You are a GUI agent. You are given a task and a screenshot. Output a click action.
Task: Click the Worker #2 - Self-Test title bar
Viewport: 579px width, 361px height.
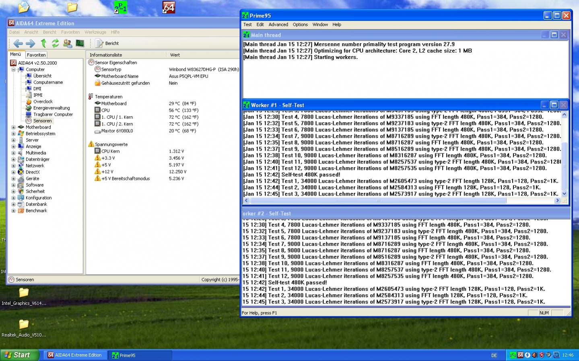[x=406, y=214]
